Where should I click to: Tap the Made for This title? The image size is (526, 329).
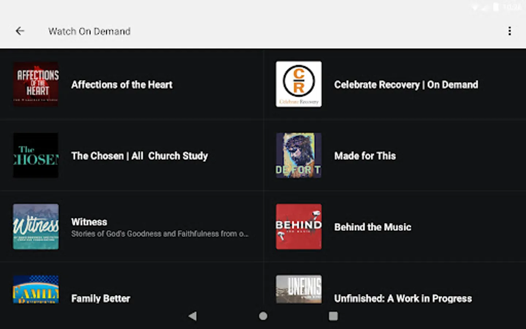click(x=365, y=156)
